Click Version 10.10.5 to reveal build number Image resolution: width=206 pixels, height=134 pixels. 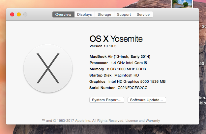click(103, 46)
